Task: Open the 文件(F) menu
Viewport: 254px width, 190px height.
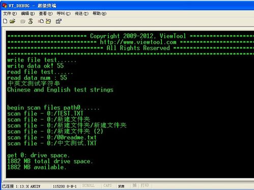Action: click(x=10, y=14)
